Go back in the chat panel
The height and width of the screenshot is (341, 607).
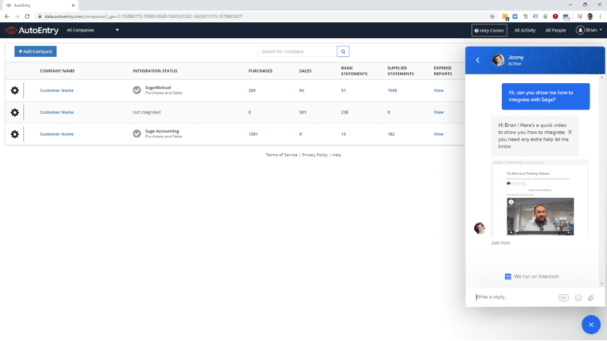477,60
